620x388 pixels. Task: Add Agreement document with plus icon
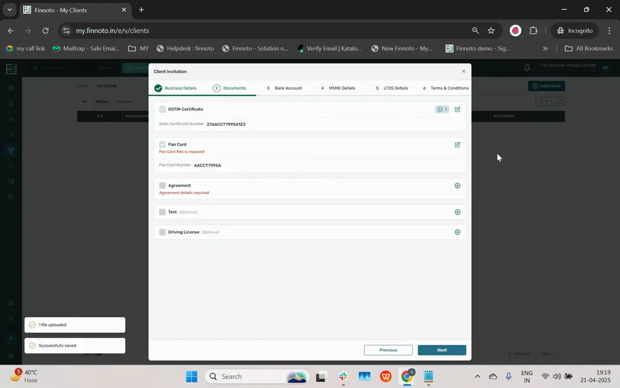457,186
